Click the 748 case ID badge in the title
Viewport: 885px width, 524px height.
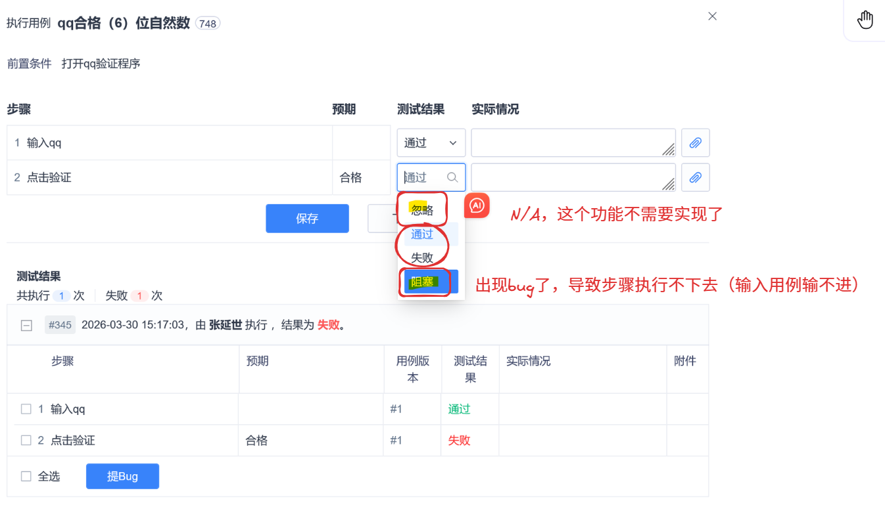pyautogui.click(x=209, y=22)
